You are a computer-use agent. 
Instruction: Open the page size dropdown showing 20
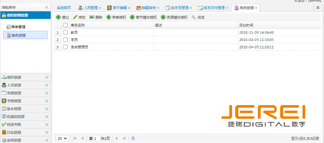[62, 138]
